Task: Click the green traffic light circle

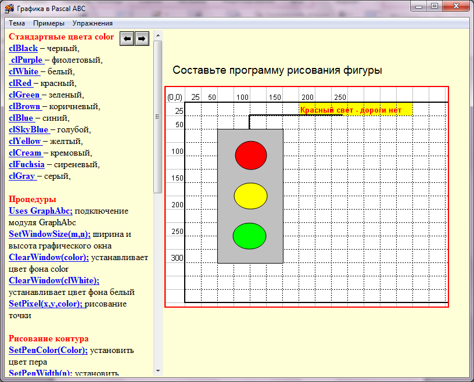Action: (x=249, y=236)
